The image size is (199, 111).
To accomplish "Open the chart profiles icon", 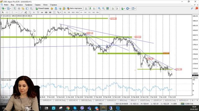I will [x=8, y=8].
